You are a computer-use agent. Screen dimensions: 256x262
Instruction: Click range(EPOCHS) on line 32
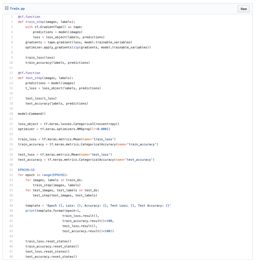click(54, 175)
